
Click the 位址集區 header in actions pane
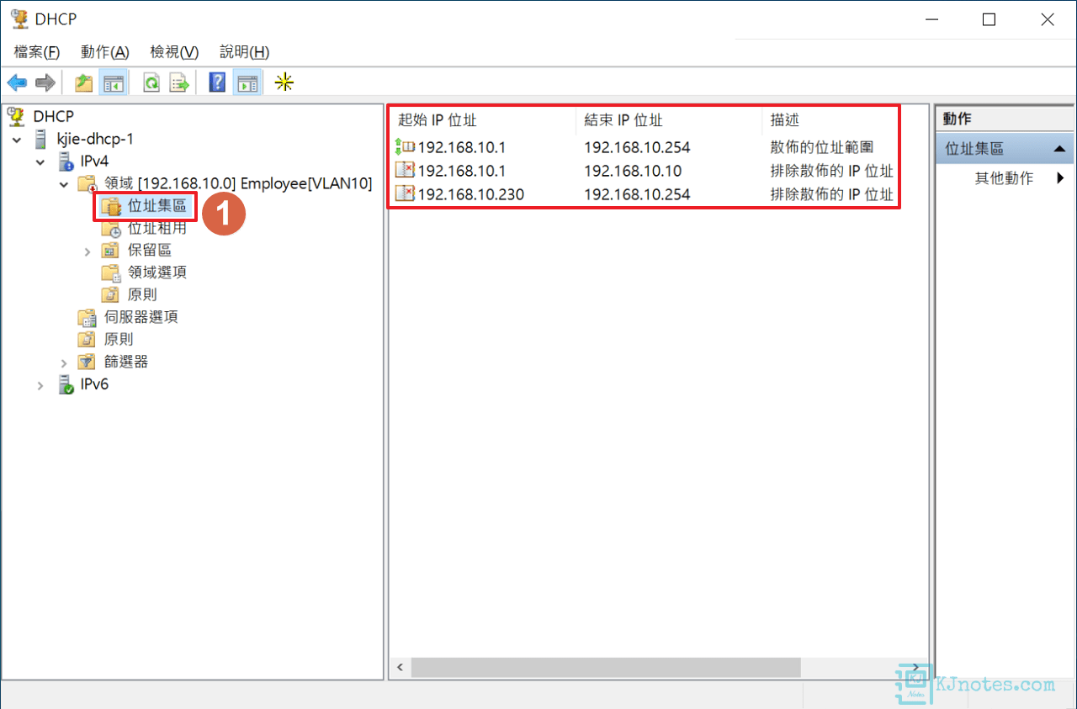(x=1004, y=149)
